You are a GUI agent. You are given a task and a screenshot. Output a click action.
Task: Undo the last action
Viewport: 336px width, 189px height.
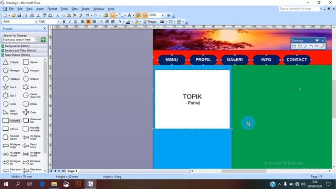87,15
